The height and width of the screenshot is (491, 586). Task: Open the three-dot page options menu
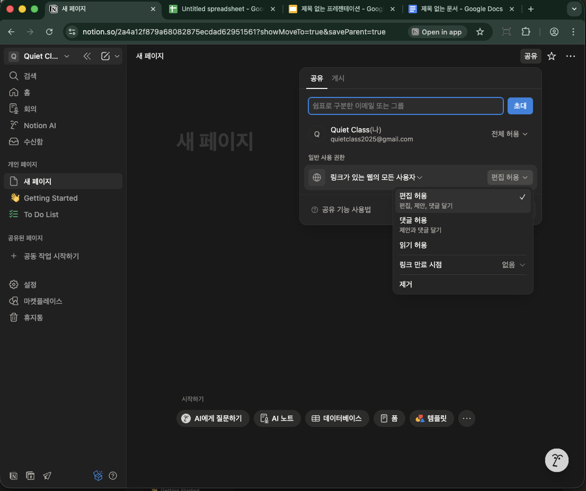570,56
